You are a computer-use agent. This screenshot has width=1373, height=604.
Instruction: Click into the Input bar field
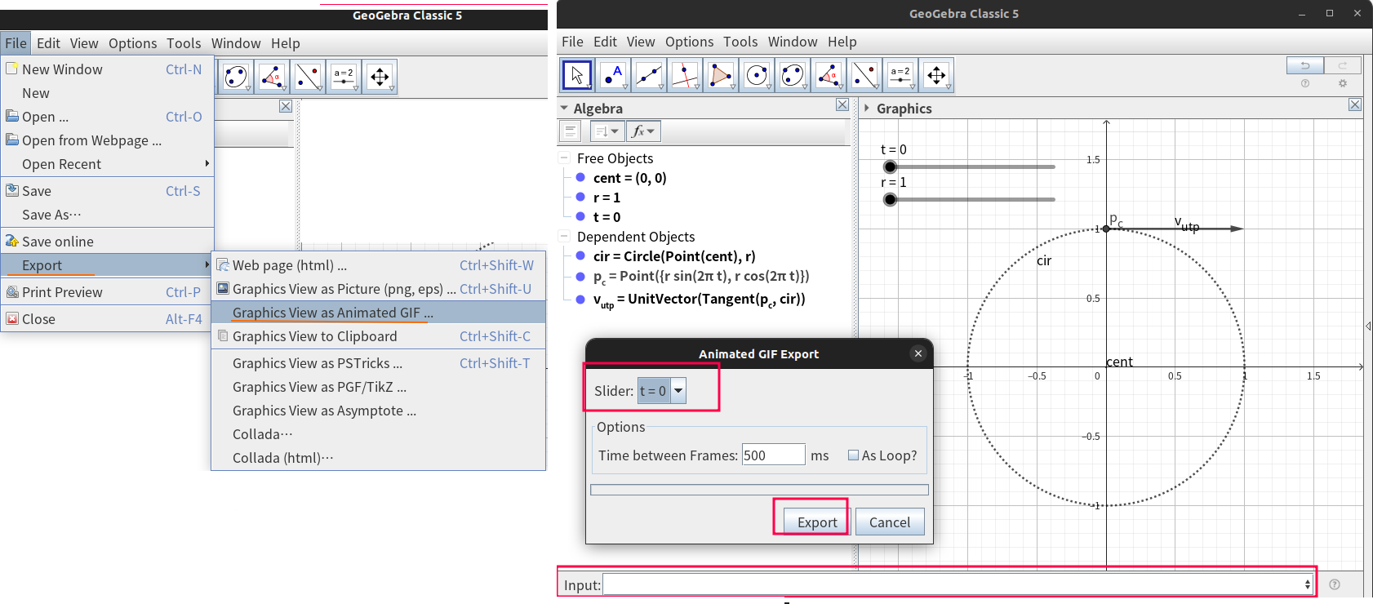tap(958, 584)
